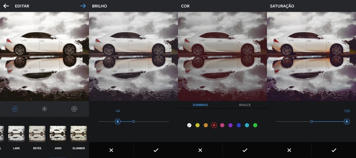Image resolution: width=356 pixels, height=158 pixels.
Task: Click the saturation slider handle at 100
Action: pos(347,122)
